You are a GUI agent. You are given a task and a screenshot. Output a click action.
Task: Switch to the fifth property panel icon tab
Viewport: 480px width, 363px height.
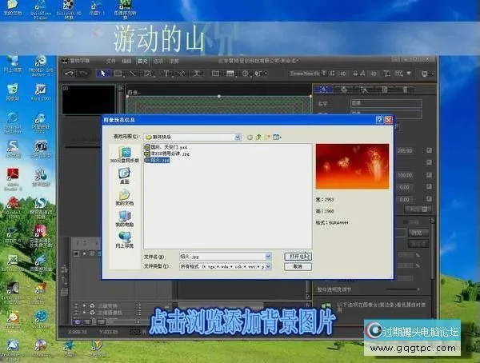click(x=405, y=89)
